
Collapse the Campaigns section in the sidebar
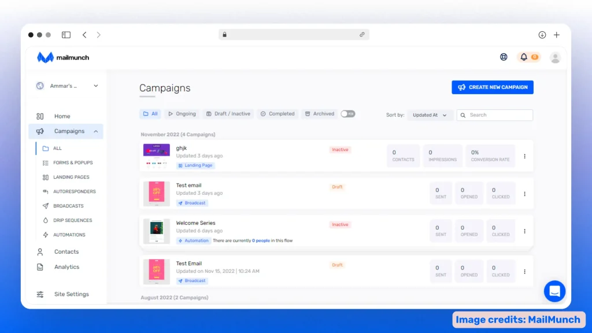(x=95, y=131)
